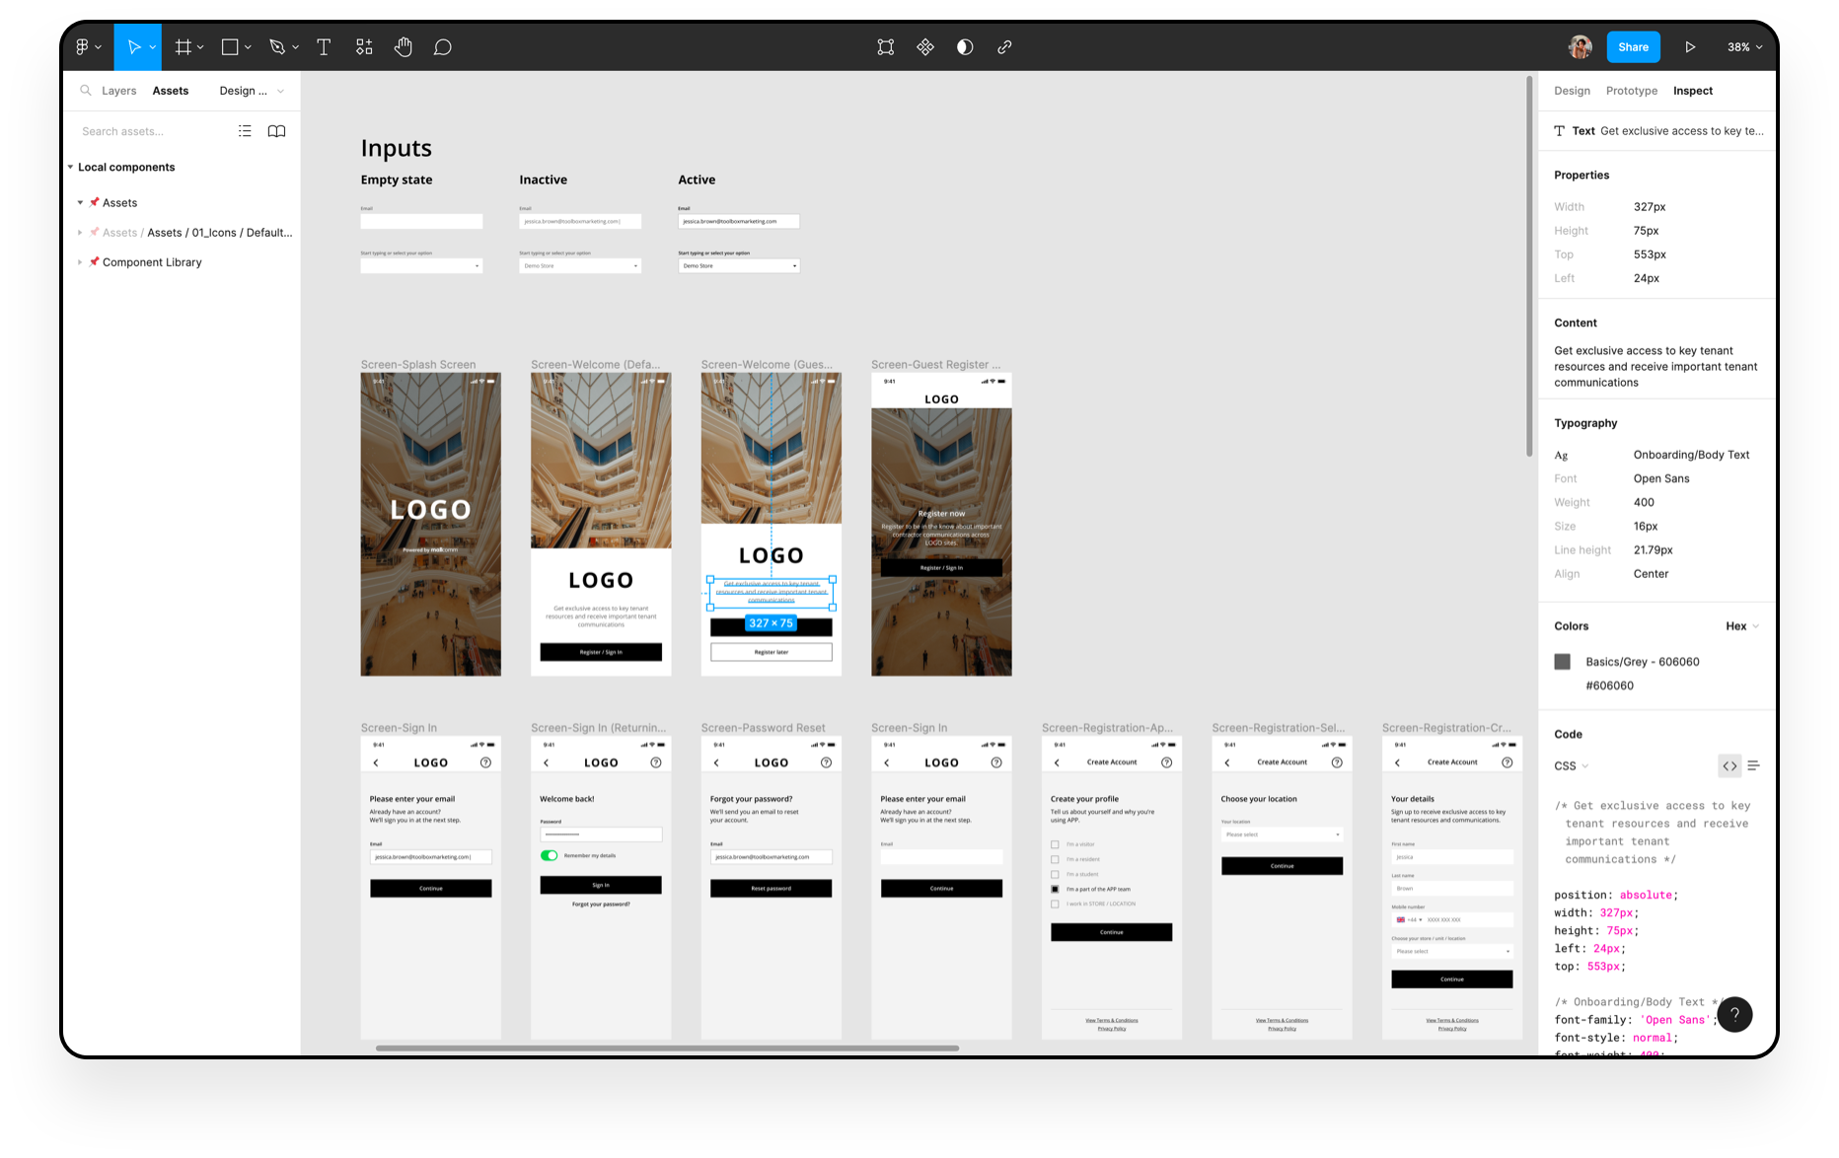The width and height of the screenshot is (1839, 1158).
Task: Switch to the Assets tab
Action: pyautogui.click(x=171, y=91)
